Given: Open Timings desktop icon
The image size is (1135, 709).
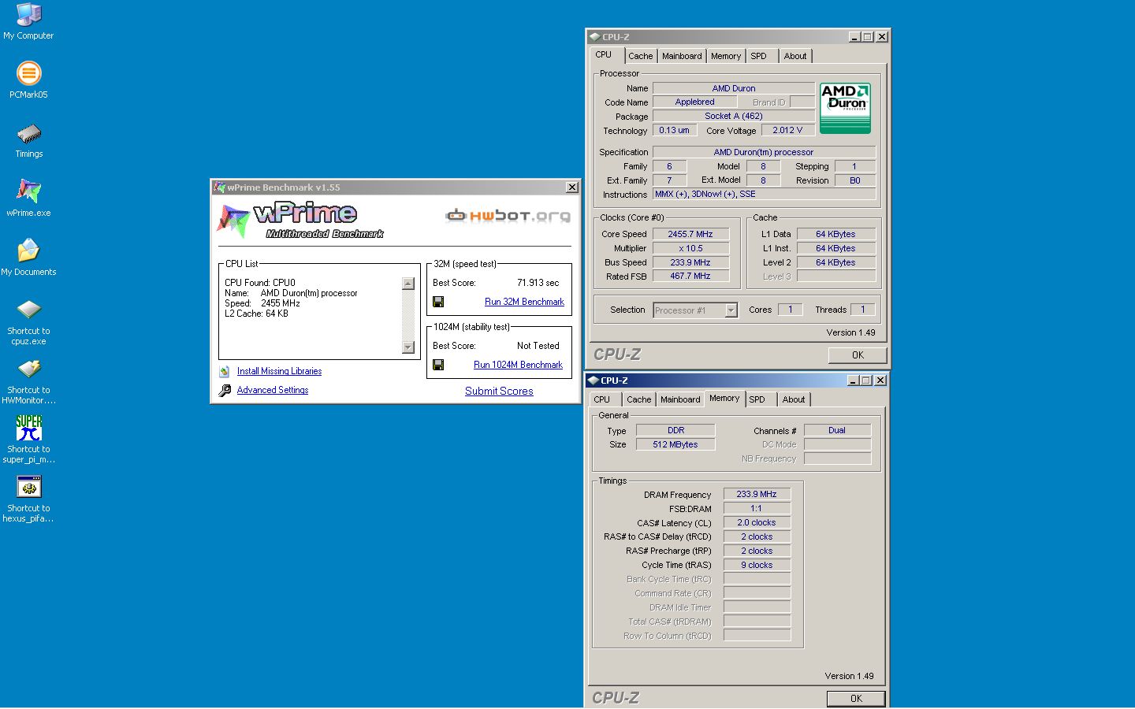Looking at the screenshot, I should 28,140.
